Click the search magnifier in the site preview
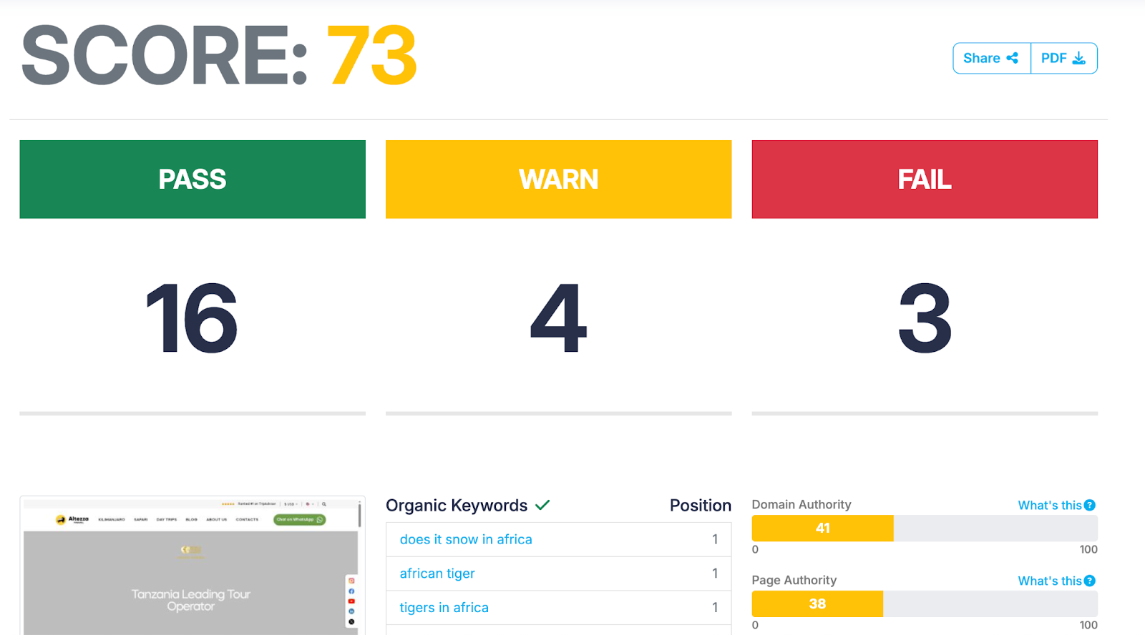Image resolution: width=1145 pixels, height=635 pixels. click(324, 504)
